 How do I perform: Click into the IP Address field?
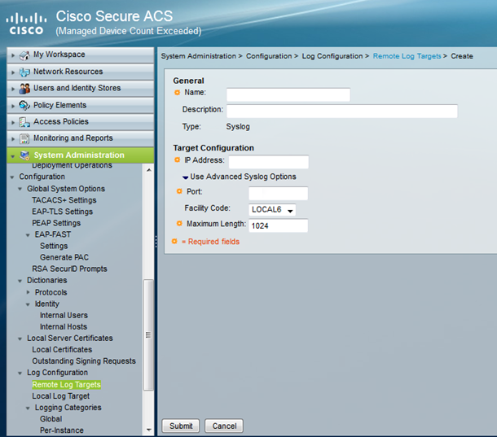tap(269, 162)
